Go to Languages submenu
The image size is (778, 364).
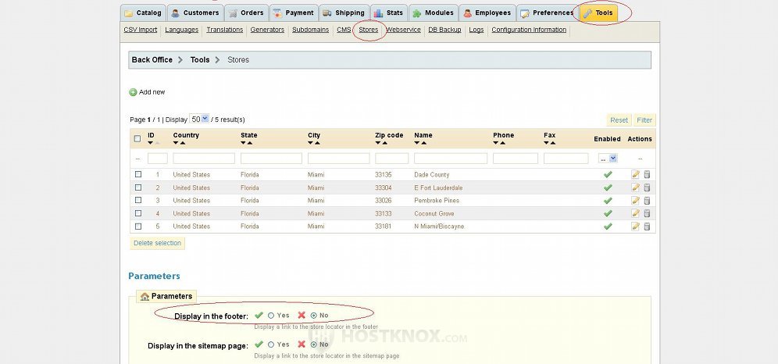pos(181,30)
